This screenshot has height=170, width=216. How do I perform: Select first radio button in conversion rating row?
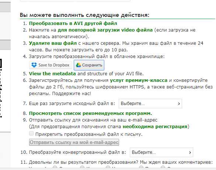click(x=55, y=167)
